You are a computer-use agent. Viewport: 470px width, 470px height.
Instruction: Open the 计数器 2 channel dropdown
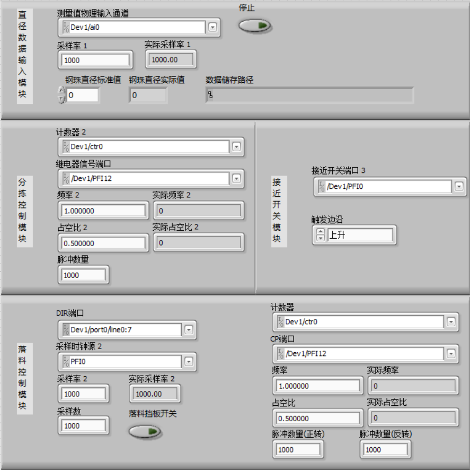[236, 147]
